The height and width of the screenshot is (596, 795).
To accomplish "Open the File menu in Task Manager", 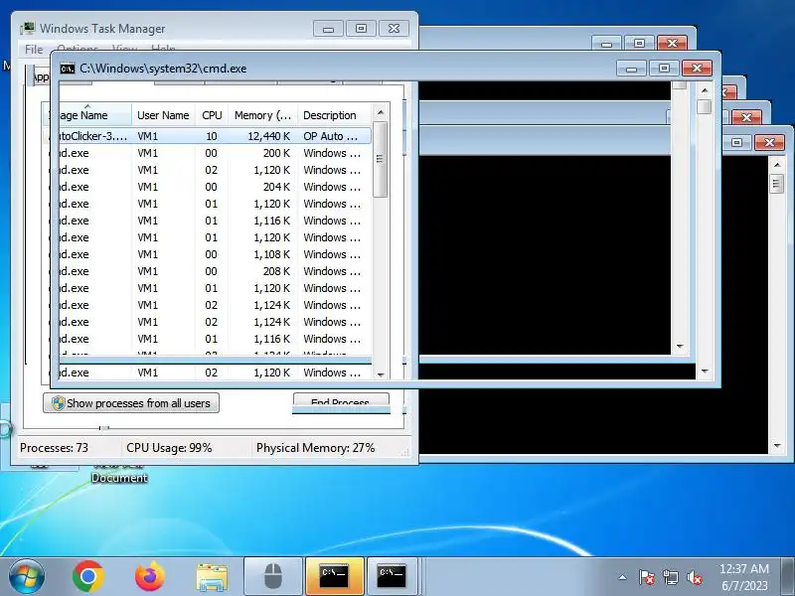I will 34,49.
